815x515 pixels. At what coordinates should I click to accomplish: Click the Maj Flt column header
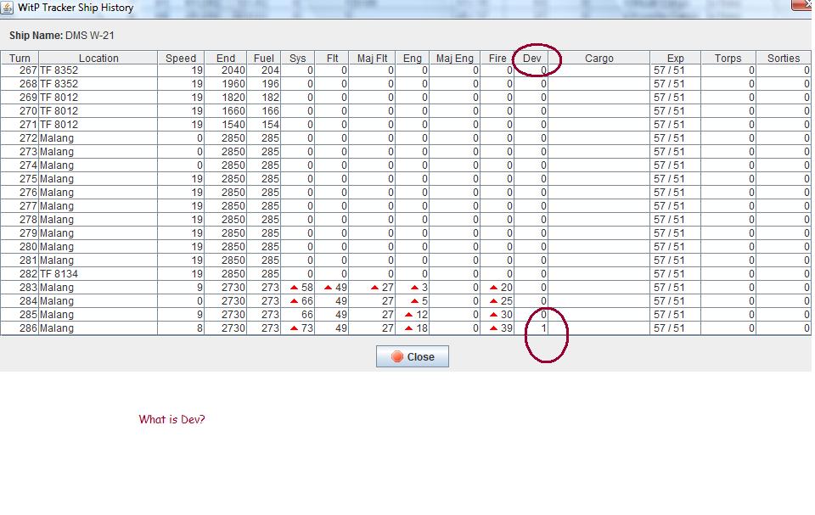pyautogui.click(x=372, y=59)
